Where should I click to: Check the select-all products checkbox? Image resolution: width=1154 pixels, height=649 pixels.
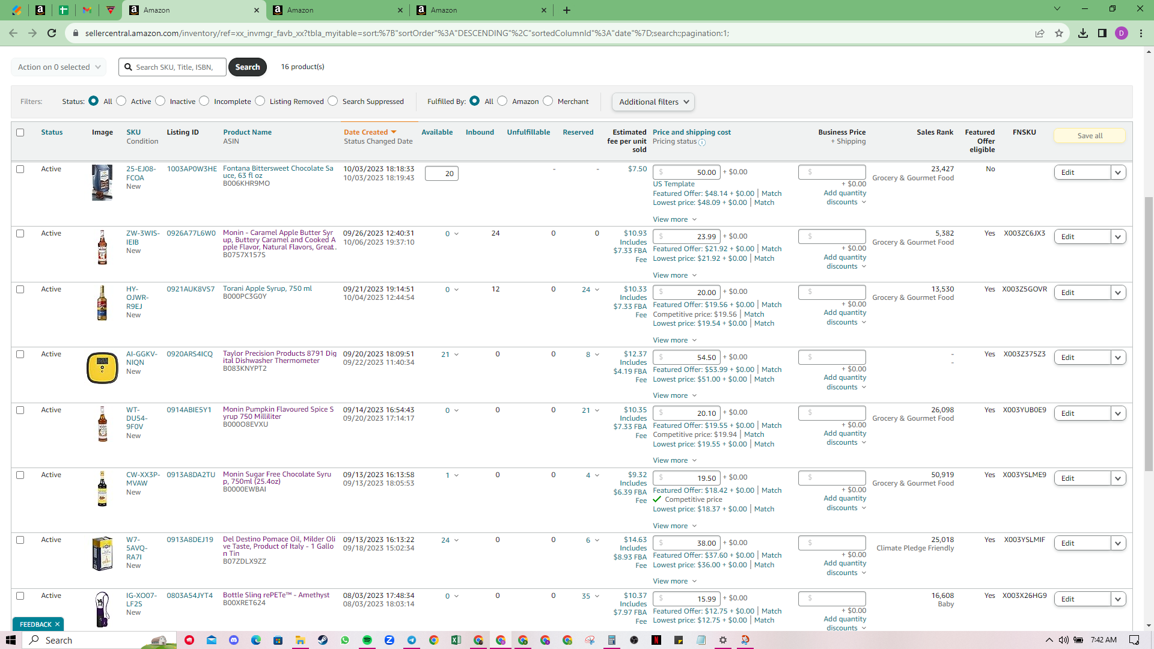pos(20,132)
